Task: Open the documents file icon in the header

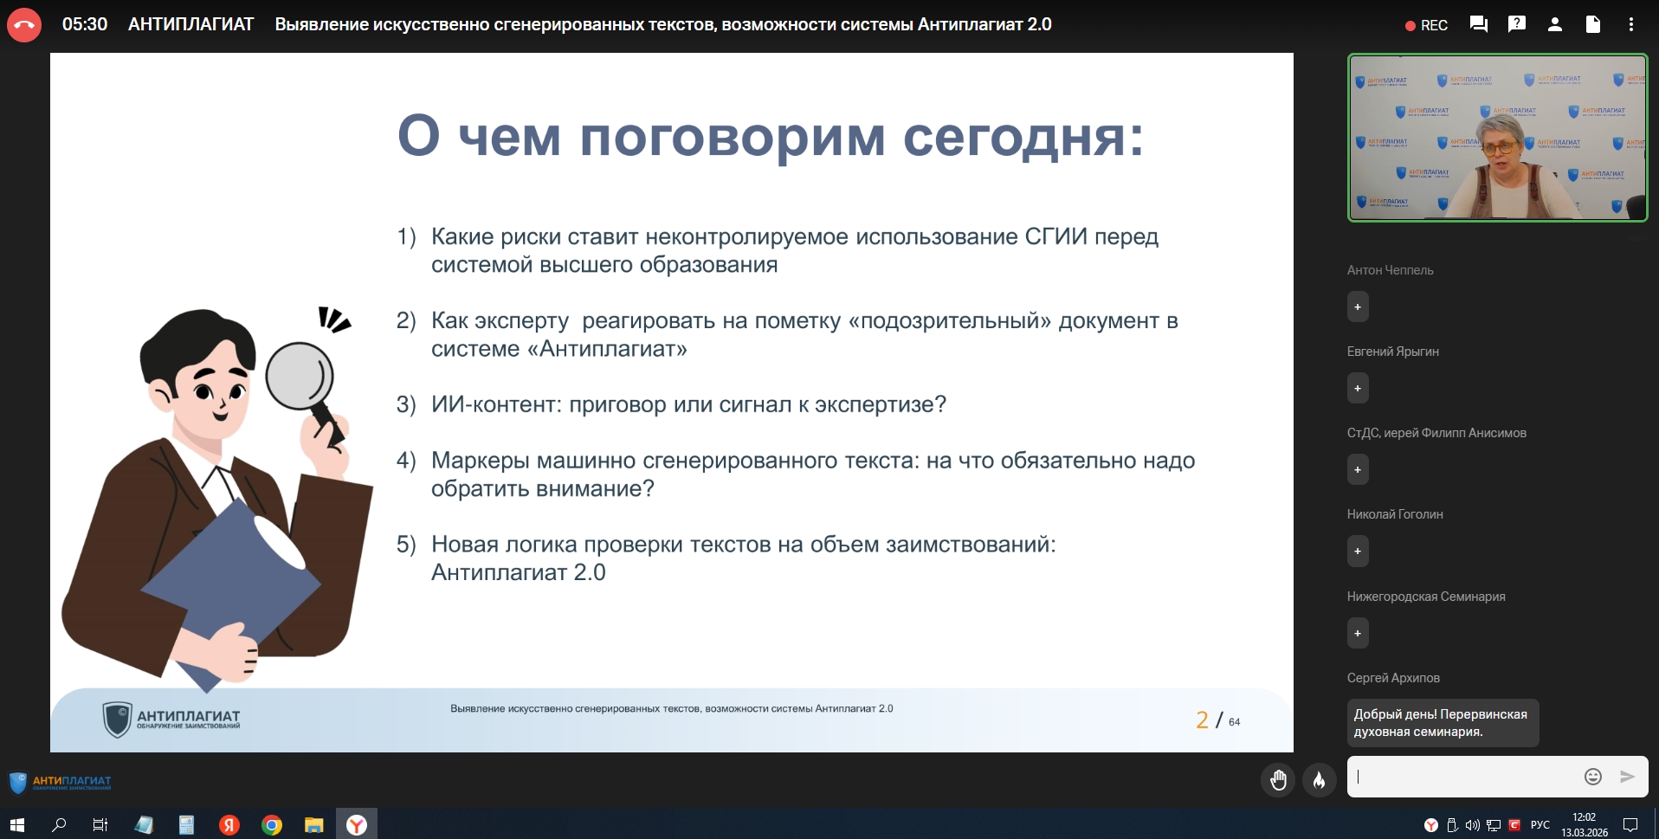Action: click(1592, 24)
